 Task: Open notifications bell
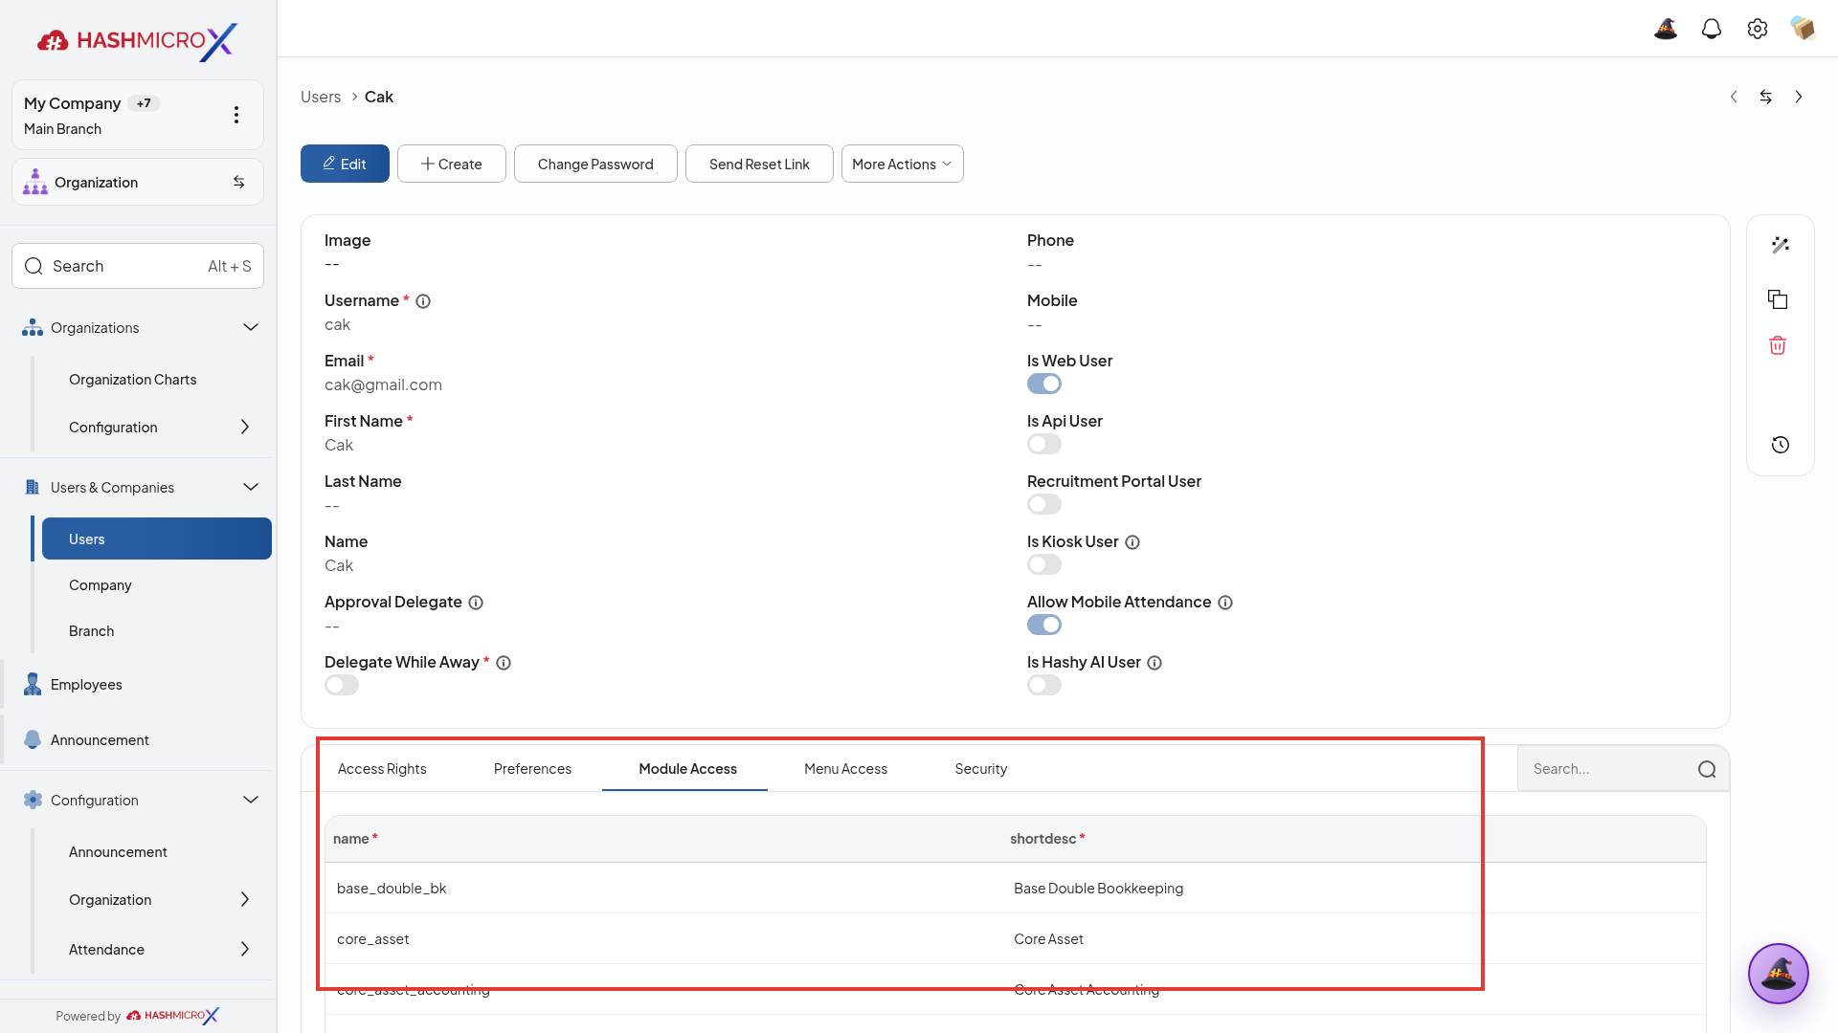pyautogui.click(x=1712, y=29)
